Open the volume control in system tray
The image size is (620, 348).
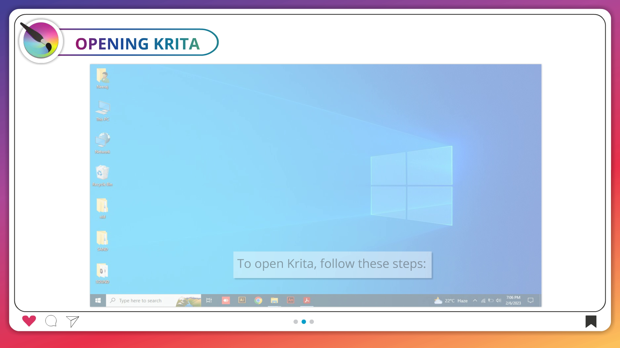click(499, 301)
